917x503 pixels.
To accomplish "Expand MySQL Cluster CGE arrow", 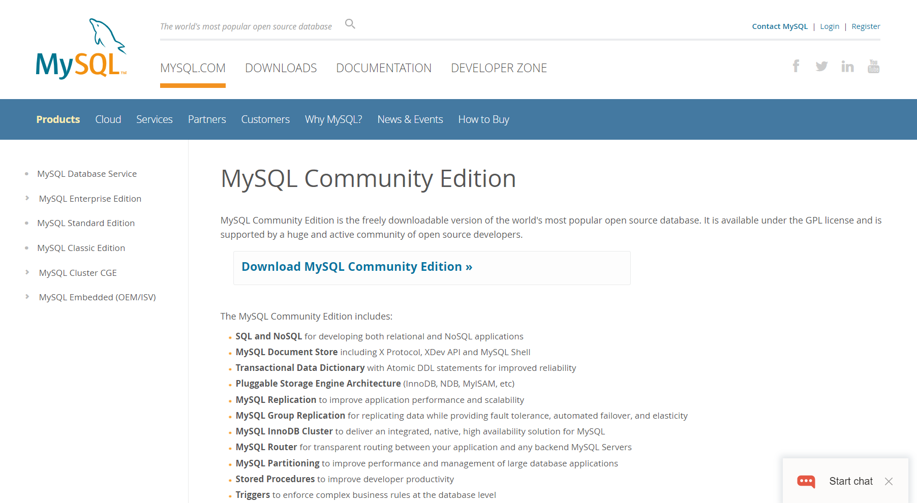I will click(x=27, y=272).
